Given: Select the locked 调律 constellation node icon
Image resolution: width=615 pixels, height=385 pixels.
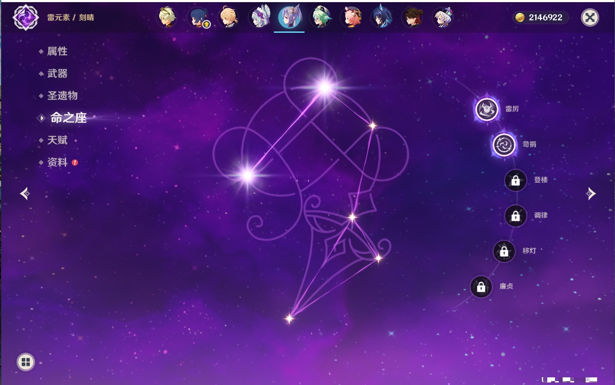Looking at the screenshot, I should 515,216.
